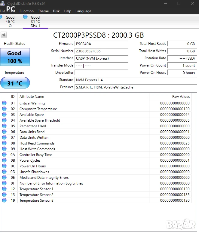199x233 pixels.
Task: Open the Disk menu
Action: [56, 11]
